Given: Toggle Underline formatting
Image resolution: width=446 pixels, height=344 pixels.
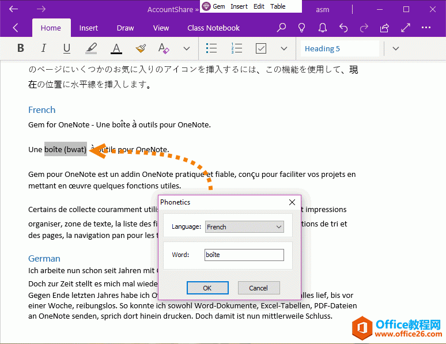Looking at the screenshot, I should coord(67,48).
